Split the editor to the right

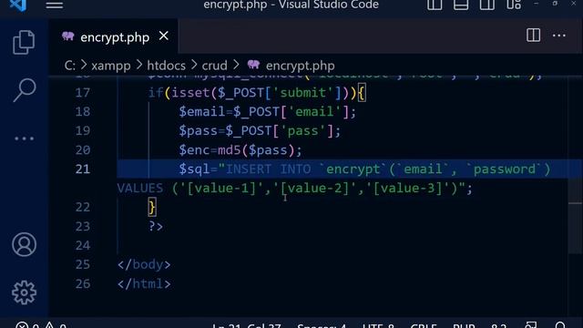[x=533, y=36]
